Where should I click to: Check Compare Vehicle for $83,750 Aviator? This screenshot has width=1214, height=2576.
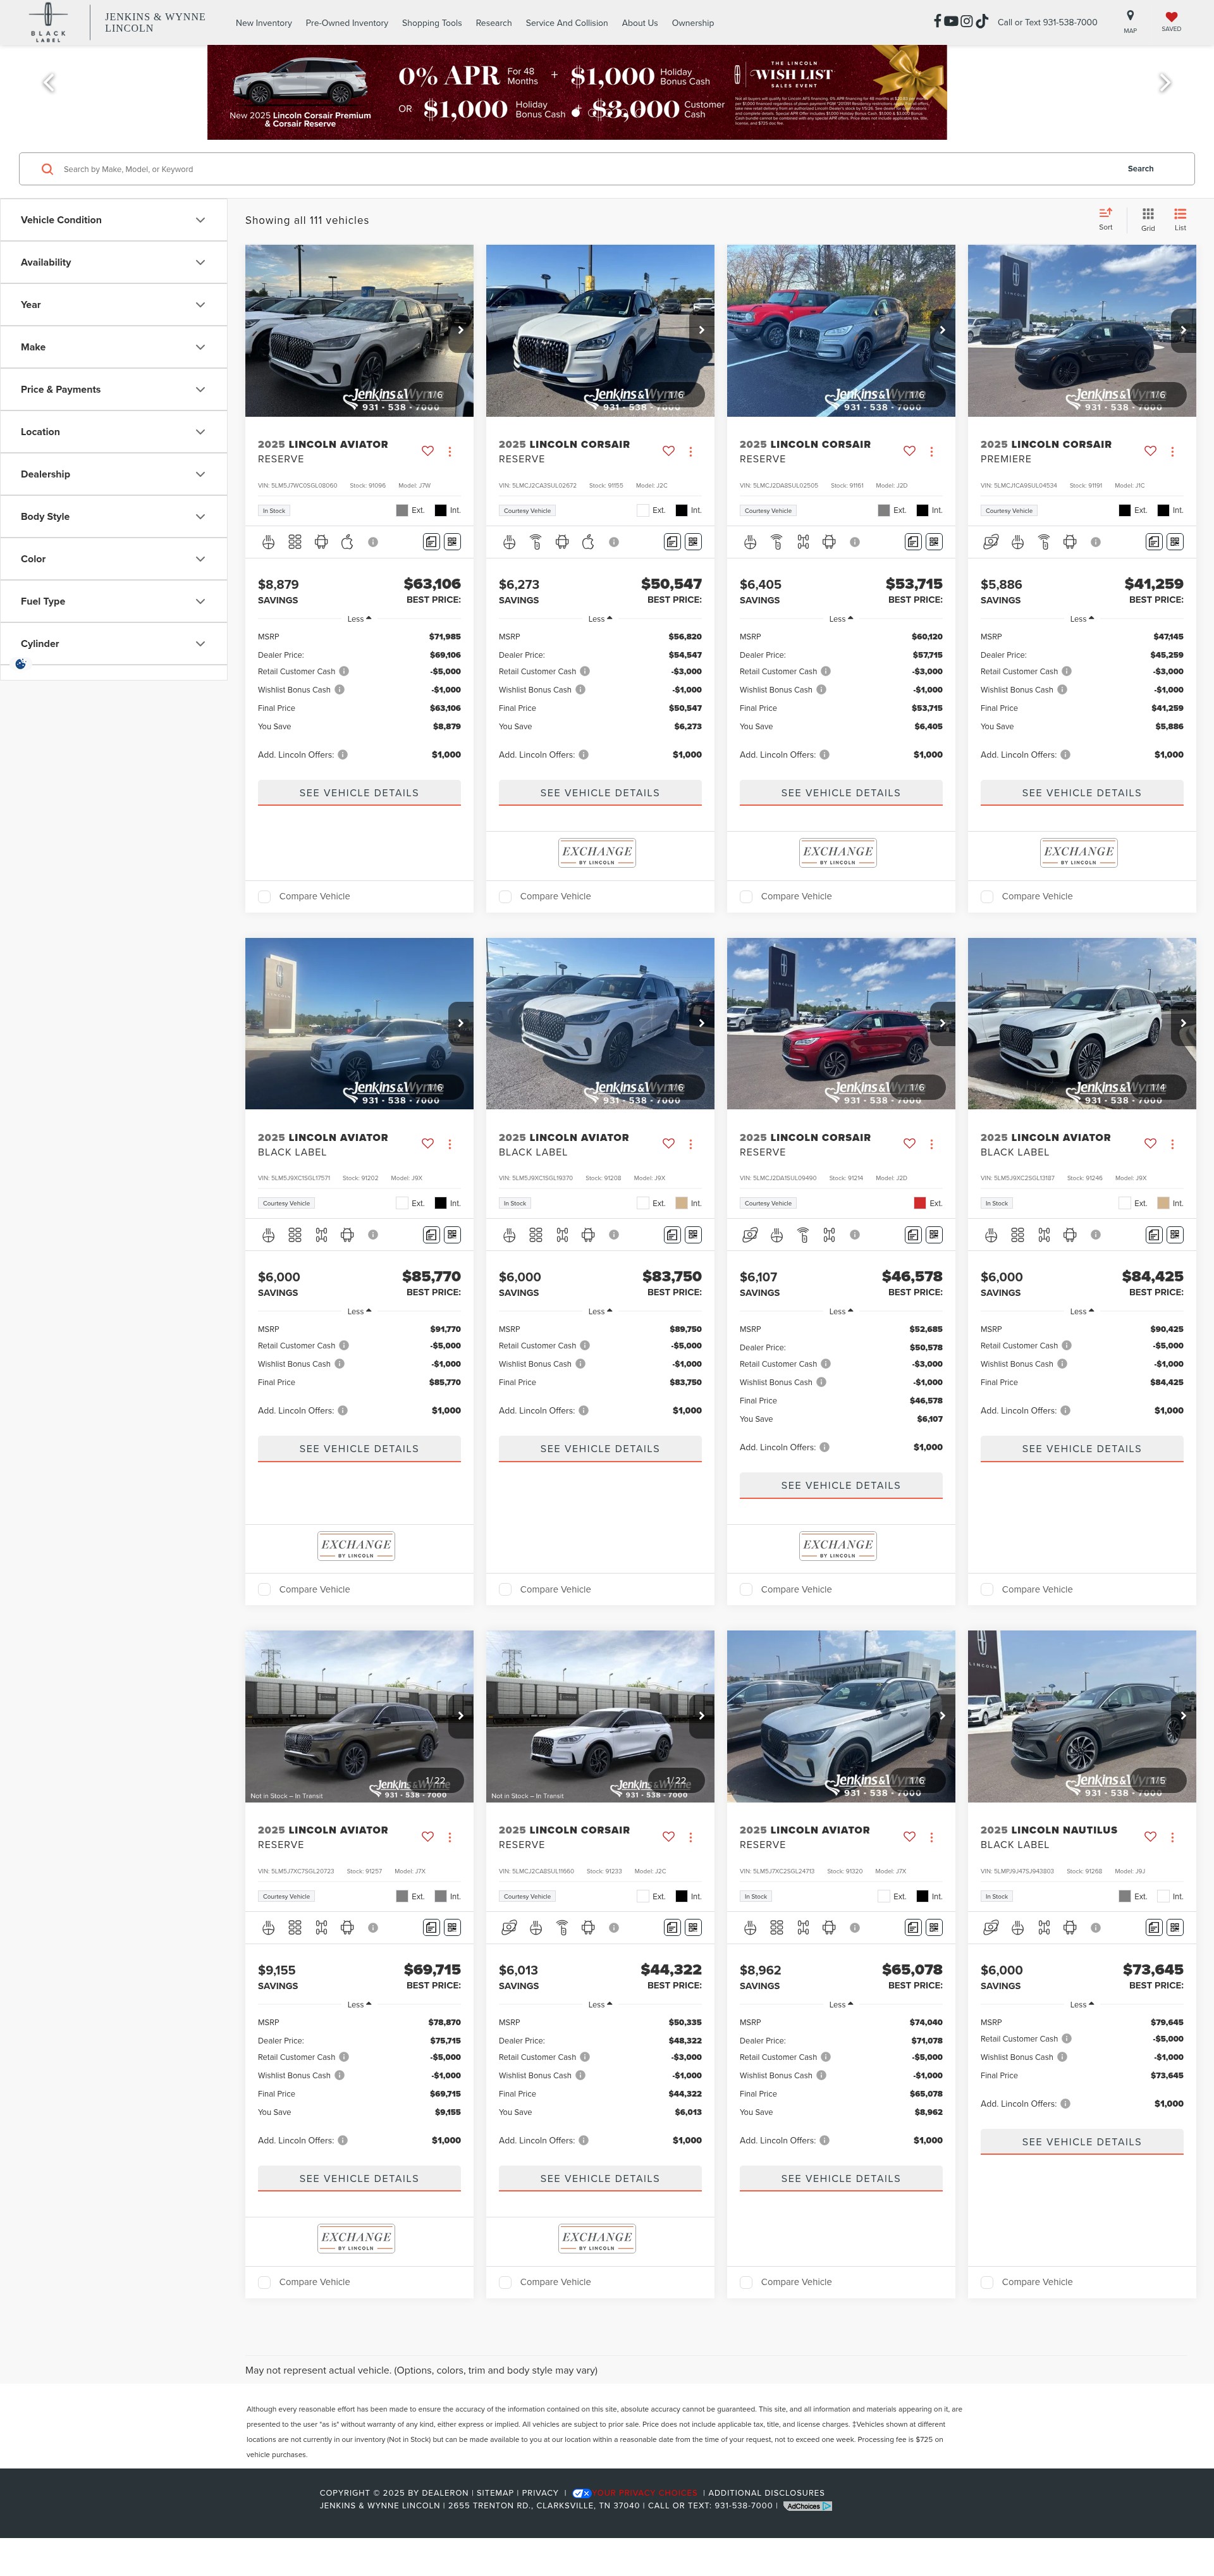[506, 1590]
